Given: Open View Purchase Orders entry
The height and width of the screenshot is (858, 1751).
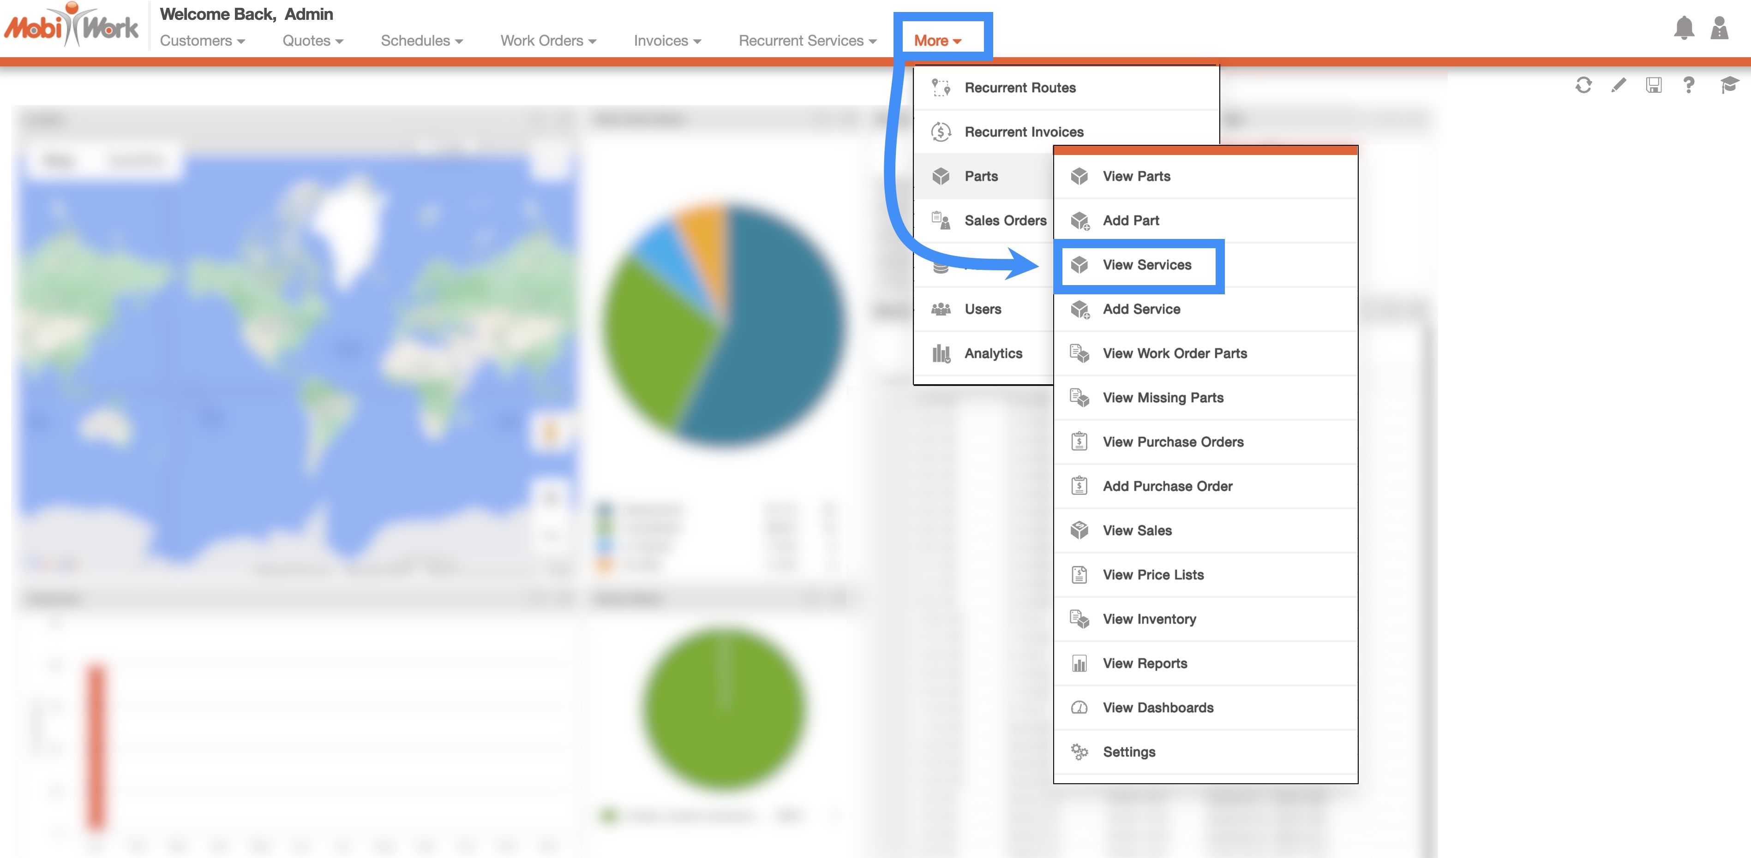Looking at the screenshot, I should tap(1173, 442).
